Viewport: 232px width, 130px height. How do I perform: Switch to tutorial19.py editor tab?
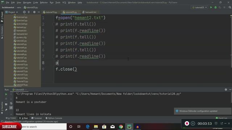(51, 12)
